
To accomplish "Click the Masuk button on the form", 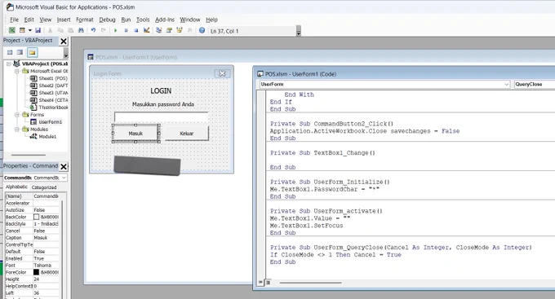I will pos(135,134).
